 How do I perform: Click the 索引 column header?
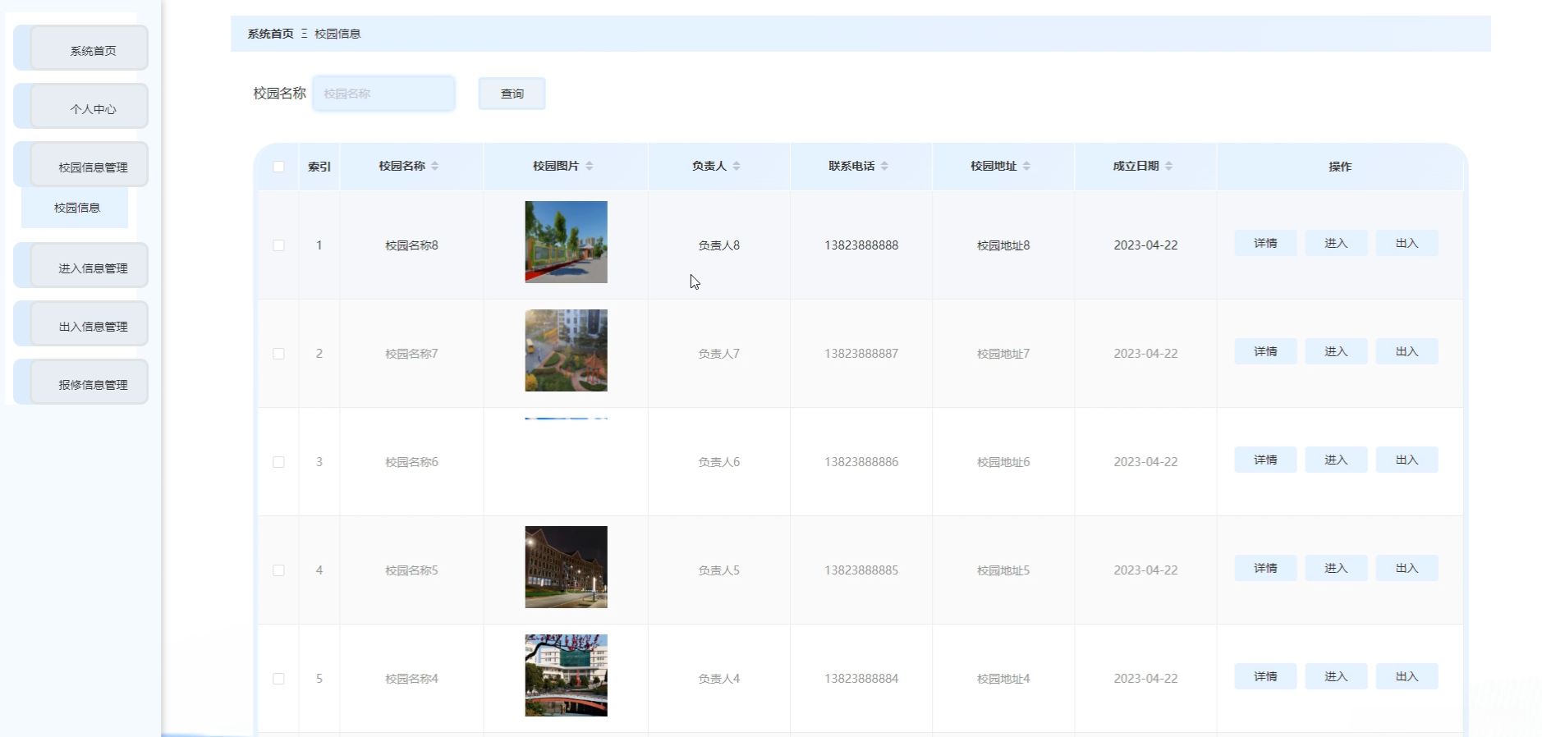pos(319,167)
